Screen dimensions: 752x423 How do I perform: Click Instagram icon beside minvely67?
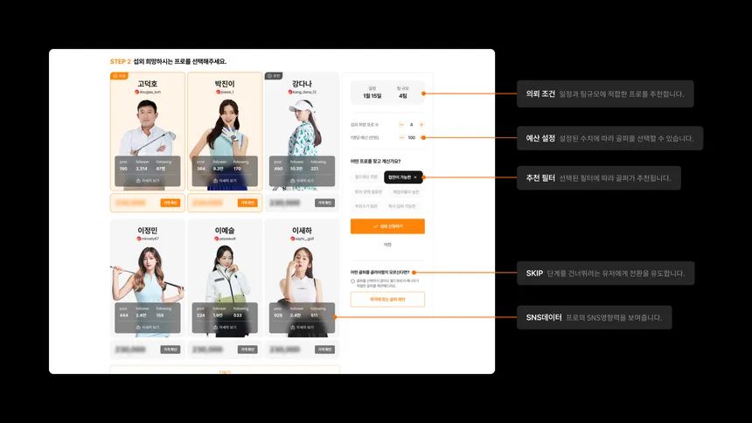[139, 239]
